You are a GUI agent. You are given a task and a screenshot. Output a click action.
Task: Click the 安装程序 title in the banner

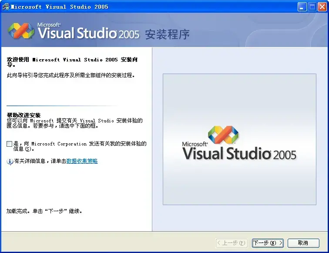167,34
